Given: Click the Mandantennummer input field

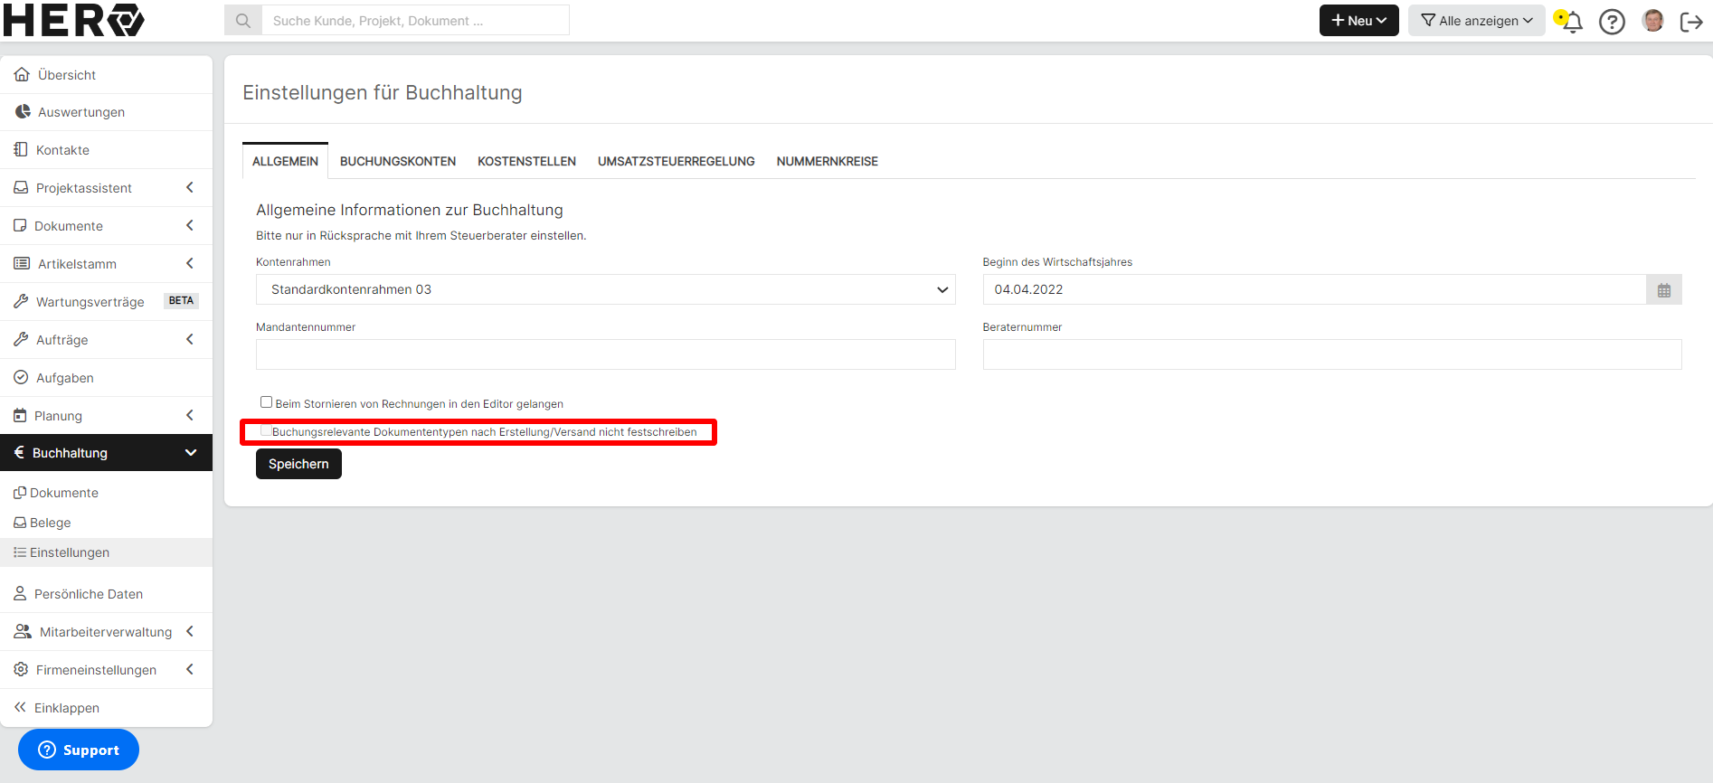Looking at the screenshot, I should pyautogui.click(x=606, y=354).
